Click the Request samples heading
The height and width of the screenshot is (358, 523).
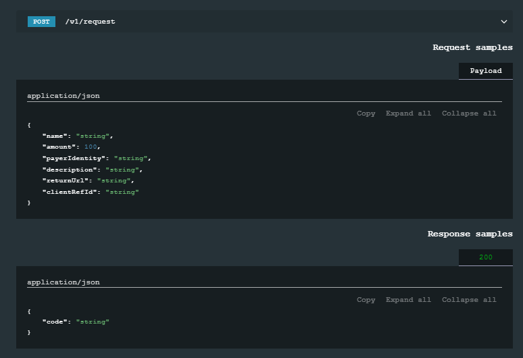pos(472,48)
